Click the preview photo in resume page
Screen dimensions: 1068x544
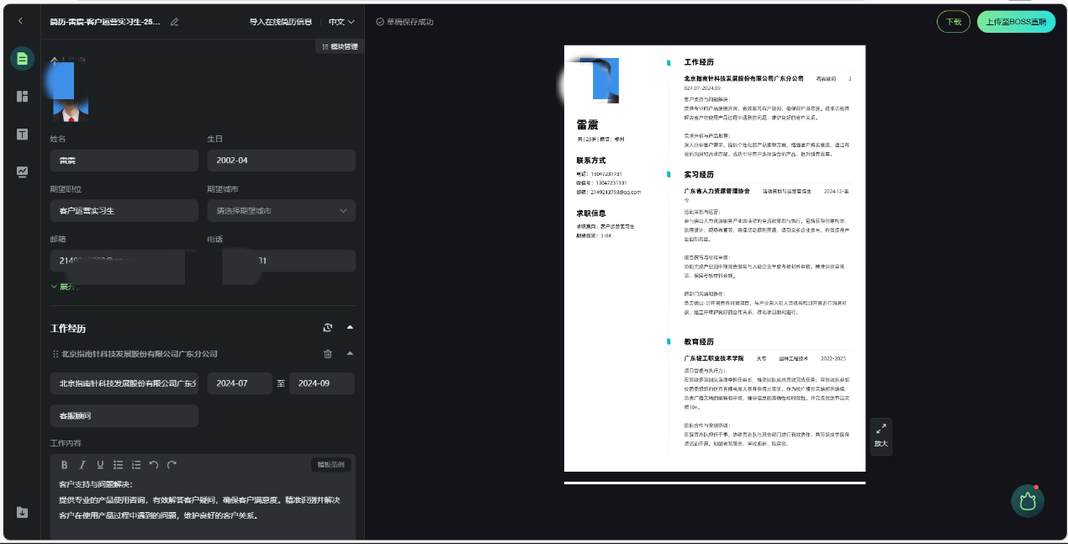tap(600, 80)
